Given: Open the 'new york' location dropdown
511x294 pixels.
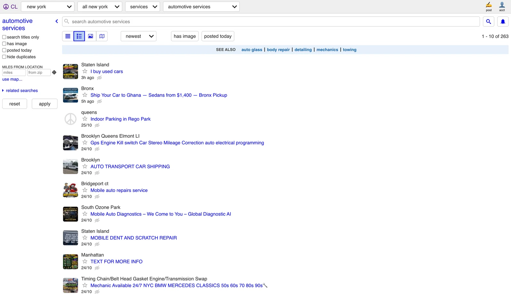Looking at the screenshot, I should tap(48, 7).
